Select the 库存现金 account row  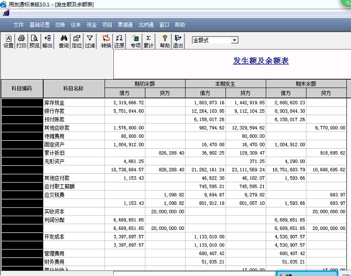click(x=55, y=103)
